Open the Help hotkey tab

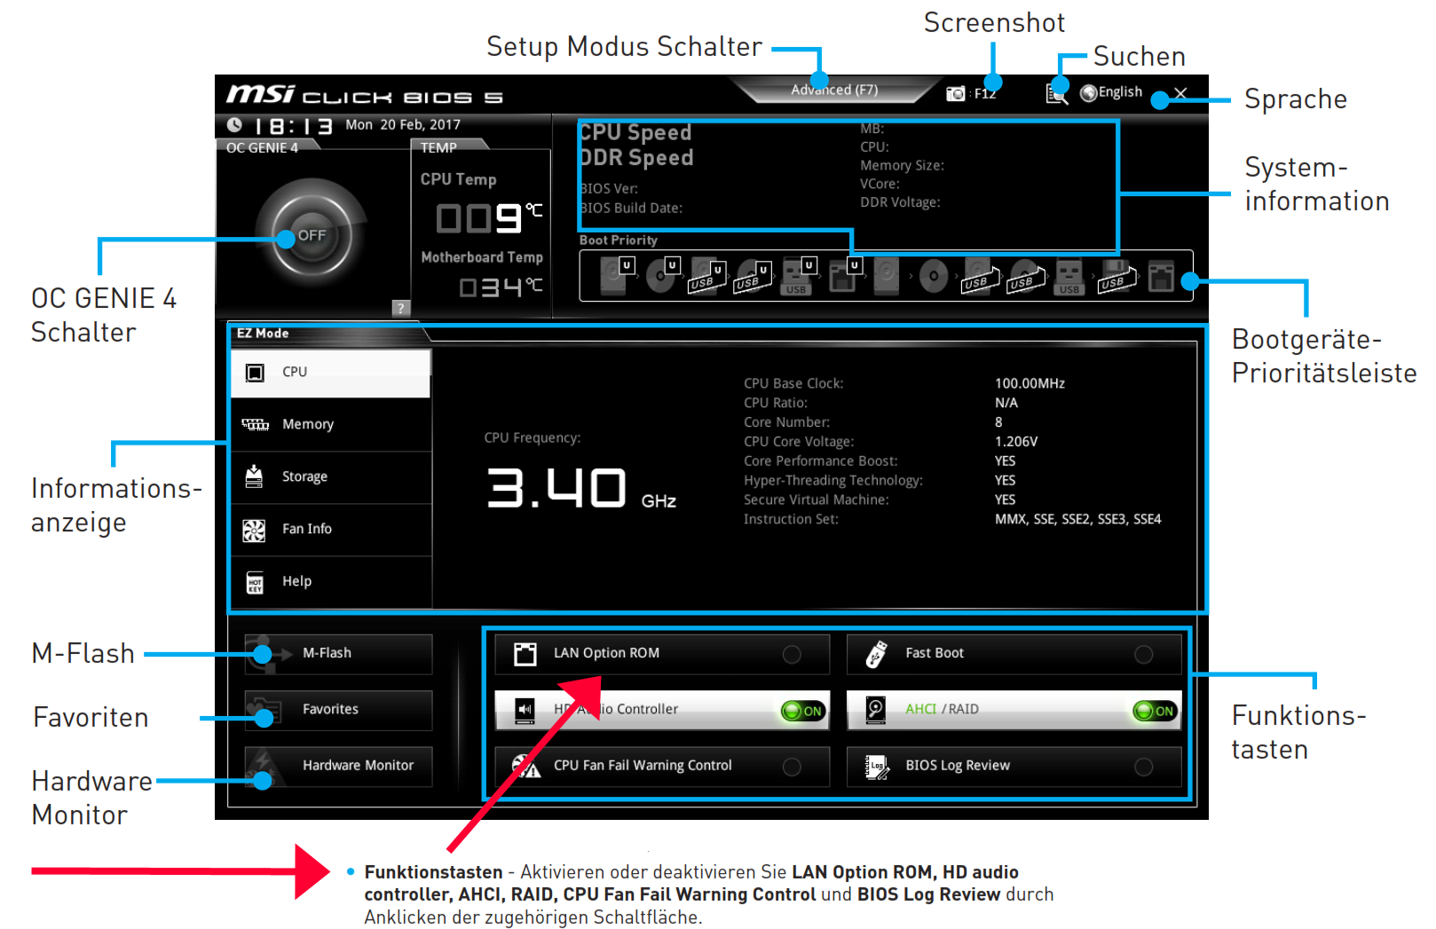pyautogui.click(x=331, y=582)
